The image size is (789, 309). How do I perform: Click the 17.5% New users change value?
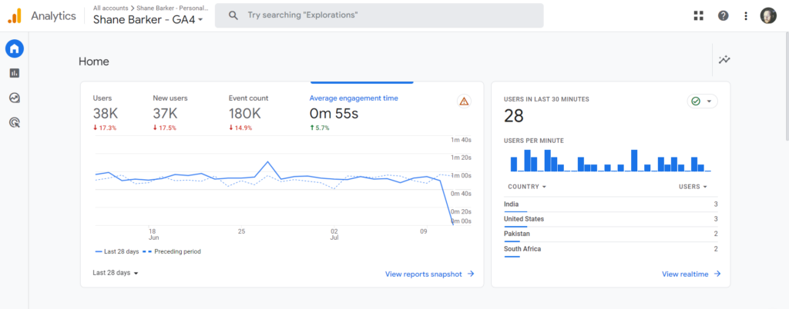(x=165, y=128)
